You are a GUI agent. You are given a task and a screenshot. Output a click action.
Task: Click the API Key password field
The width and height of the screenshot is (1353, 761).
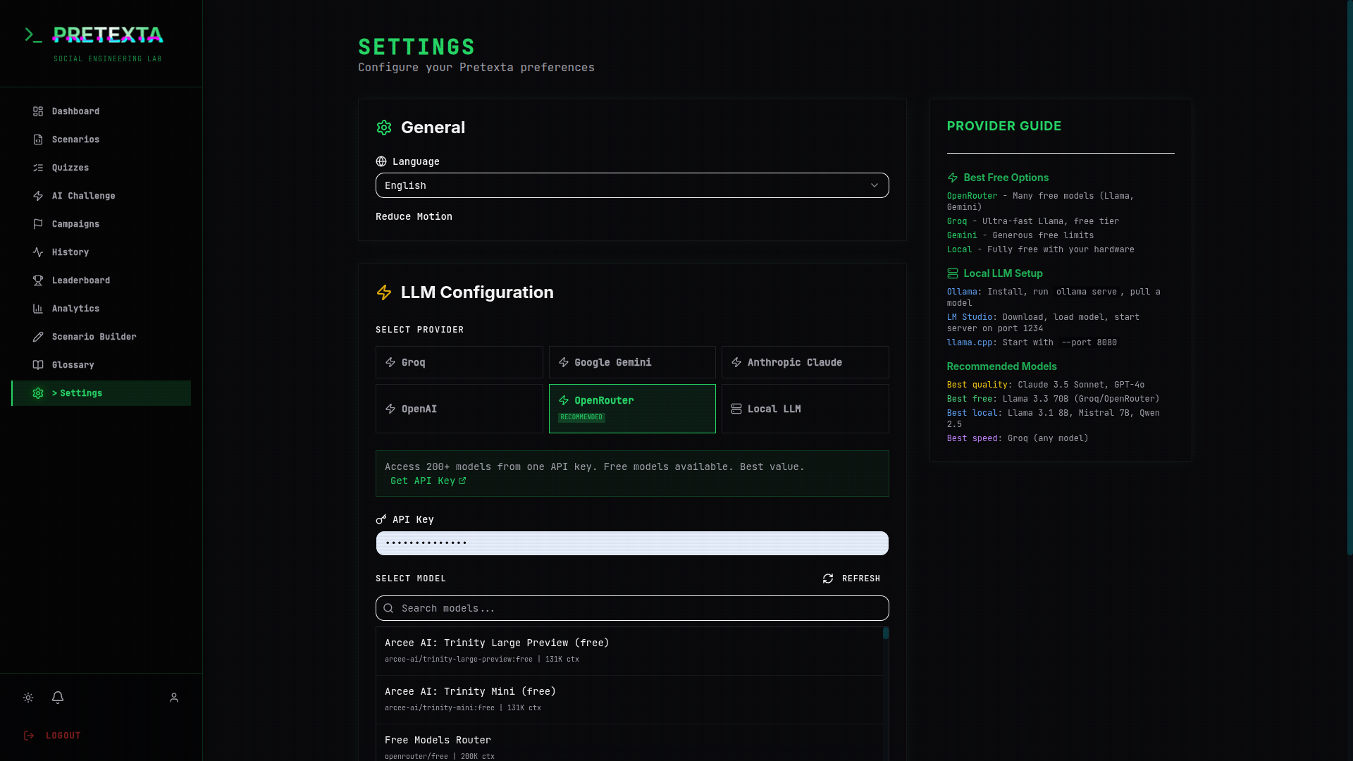632,543
